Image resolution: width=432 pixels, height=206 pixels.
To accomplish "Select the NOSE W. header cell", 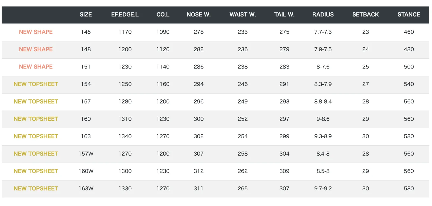I will [198, 15].
